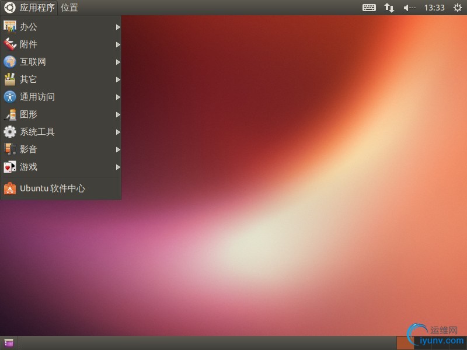Expand the 图形 submenu arrow

[x=118, y=114]
